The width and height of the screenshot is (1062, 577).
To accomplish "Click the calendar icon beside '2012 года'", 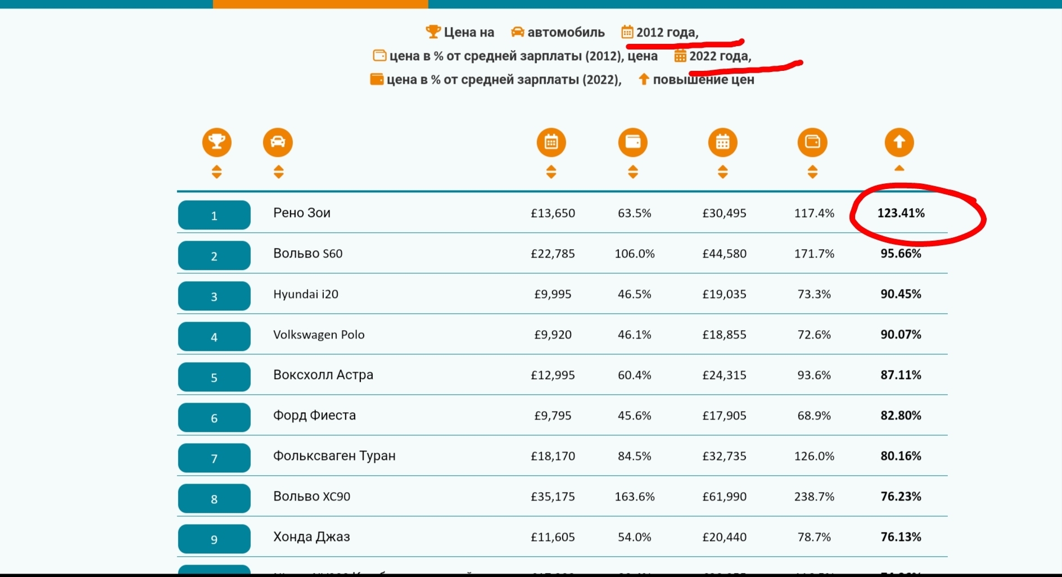I will (x=627, y=32).
